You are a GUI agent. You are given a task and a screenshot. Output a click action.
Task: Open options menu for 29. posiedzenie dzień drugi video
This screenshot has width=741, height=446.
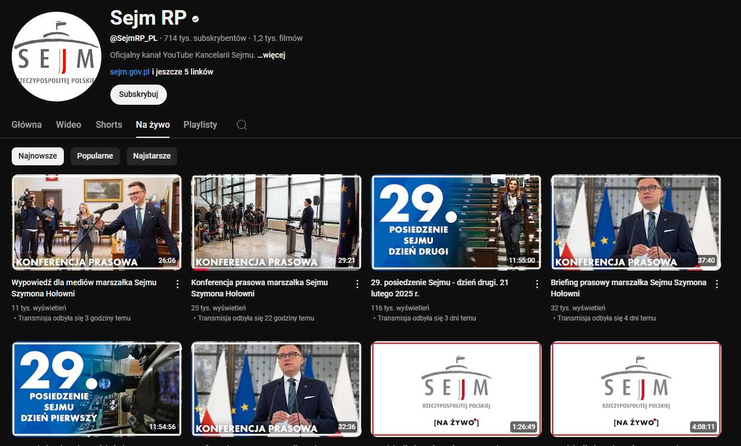(x=537, y=284)
